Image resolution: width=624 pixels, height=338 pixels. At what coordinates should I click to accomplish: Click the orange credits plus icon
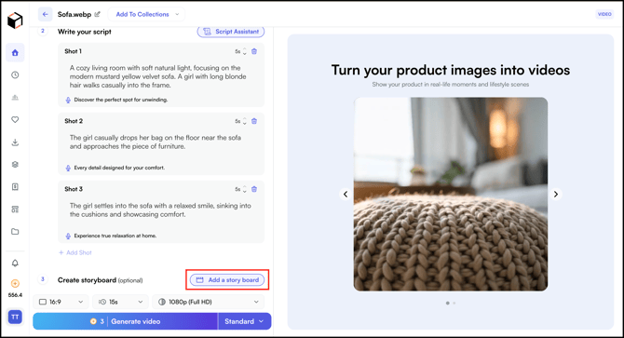click(15, 283)
